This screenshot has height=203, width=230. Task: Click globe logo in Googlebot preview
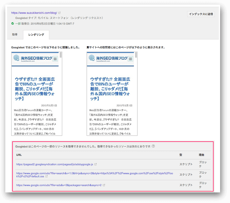(x=16, y=58)
